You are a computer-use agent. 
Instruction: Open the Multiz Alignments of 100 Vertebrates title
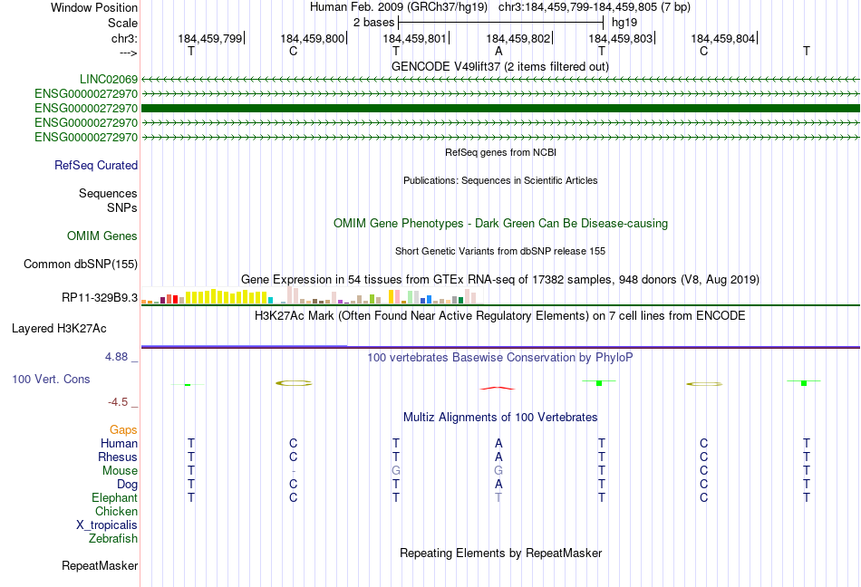pyautogui.click(x=500, y=417)
